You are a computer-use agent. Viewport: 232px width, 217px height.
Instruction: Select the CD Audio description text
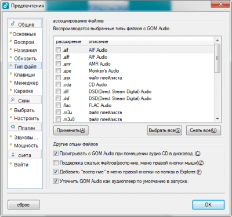[98, 85]
